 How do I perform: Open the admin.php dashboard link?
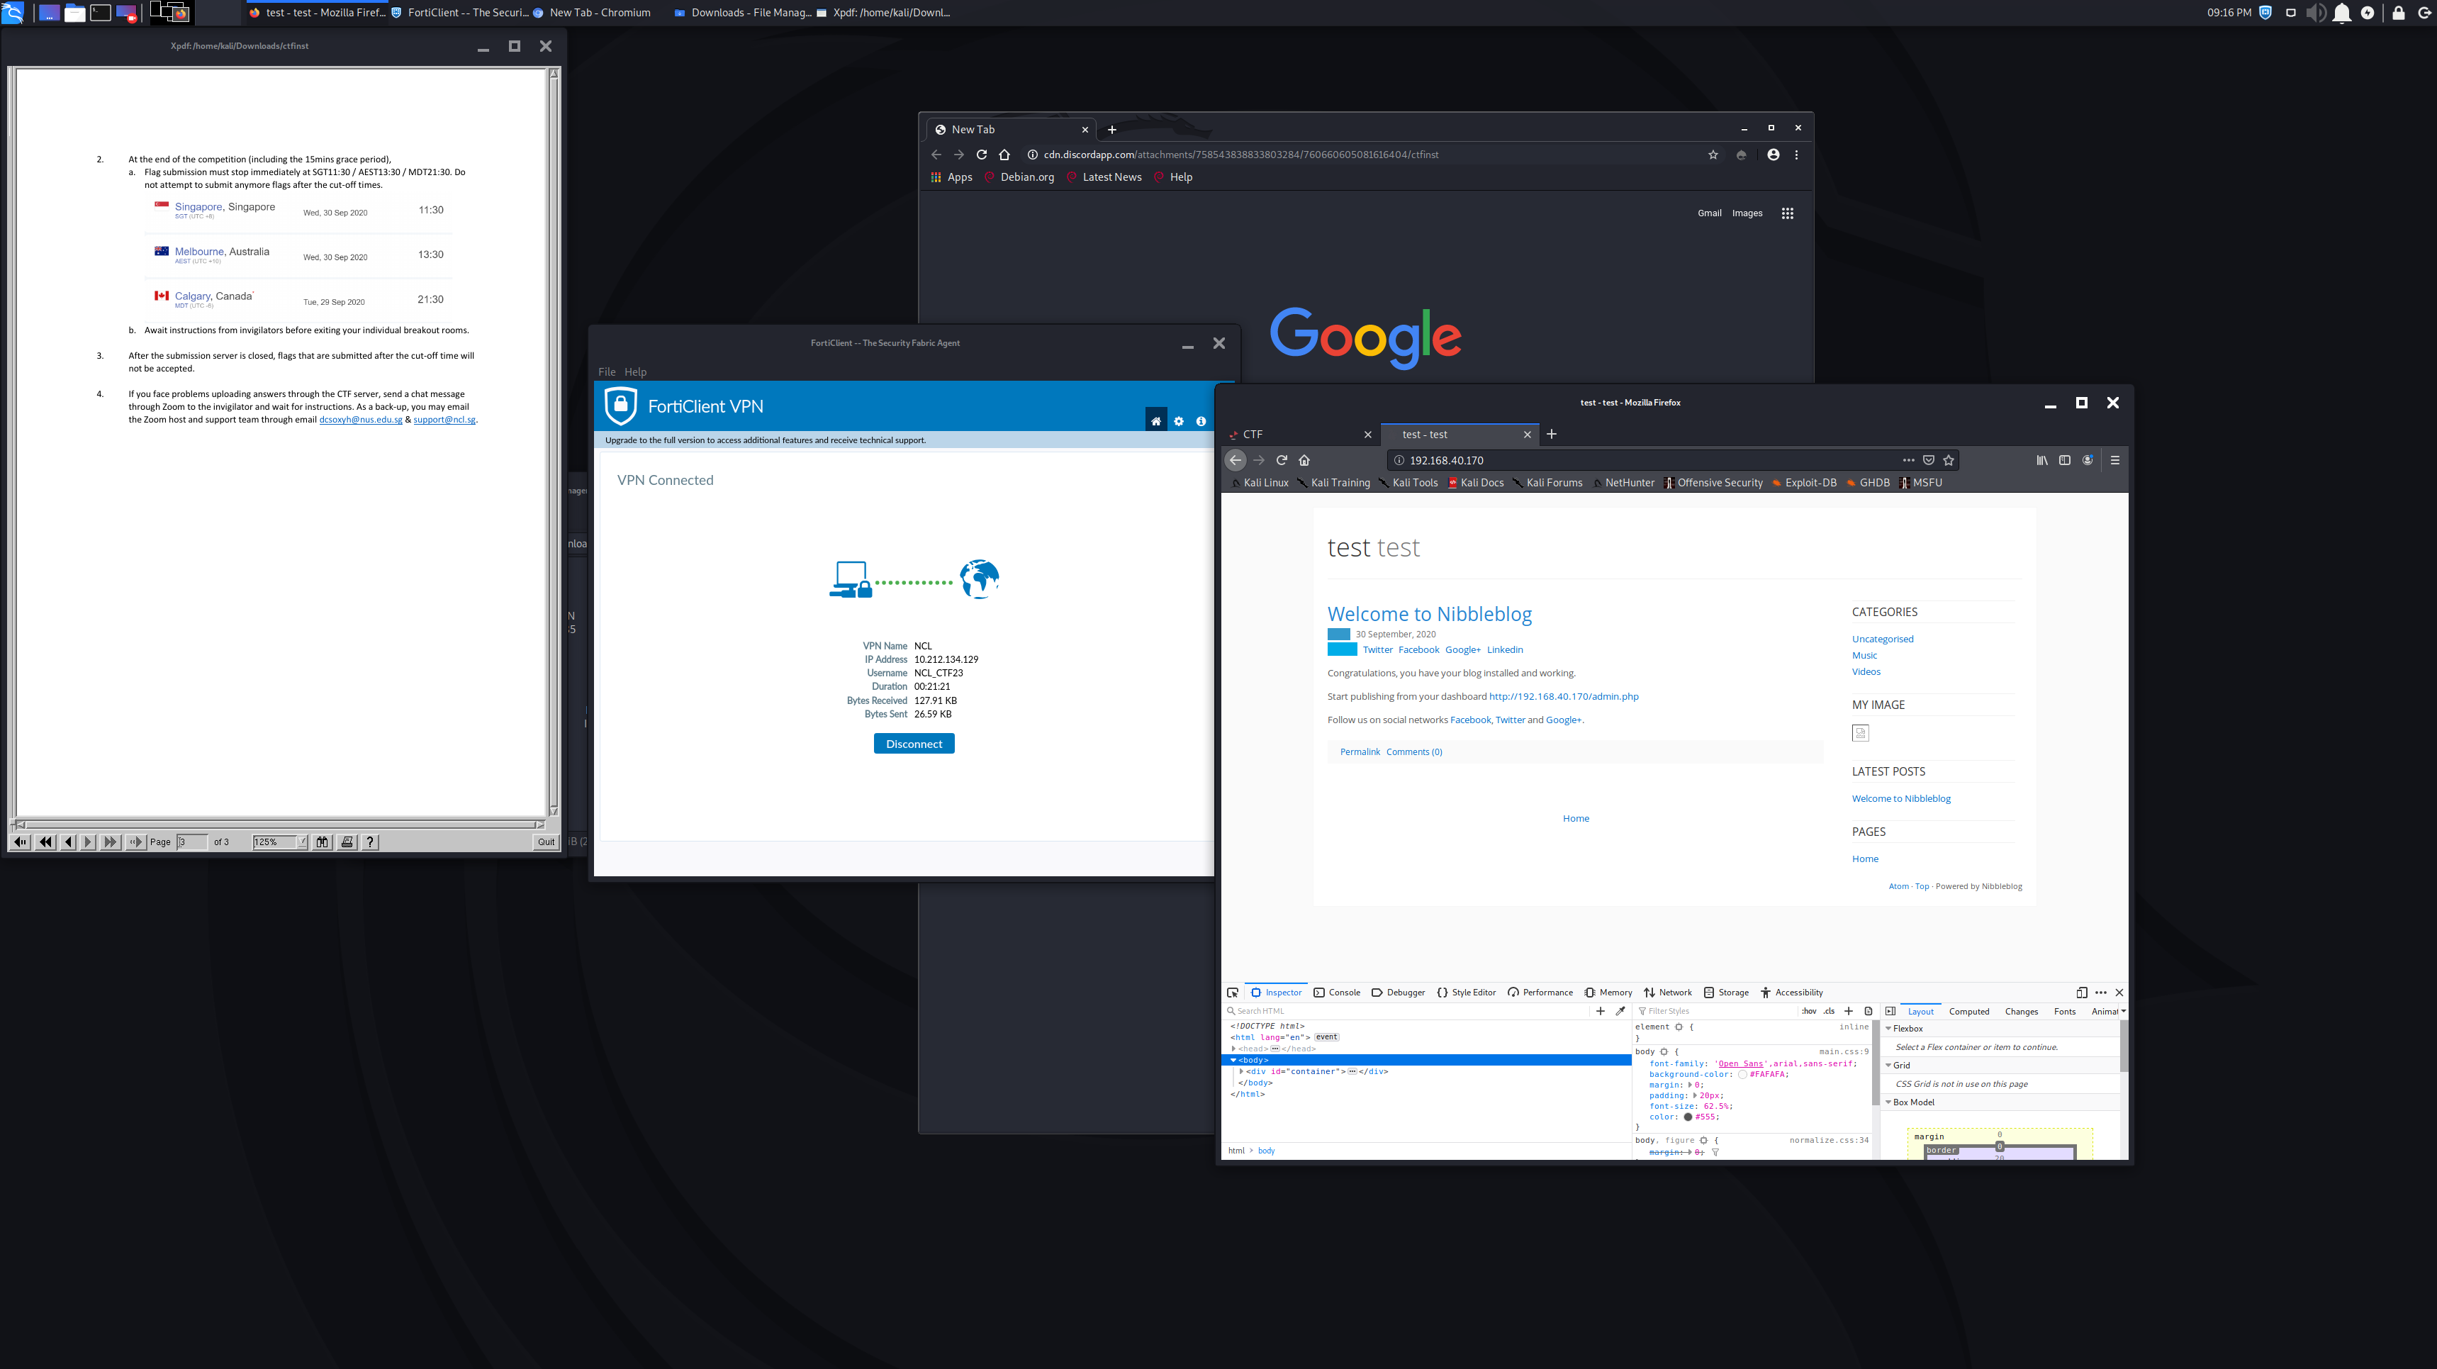(x=1563, y=696)
